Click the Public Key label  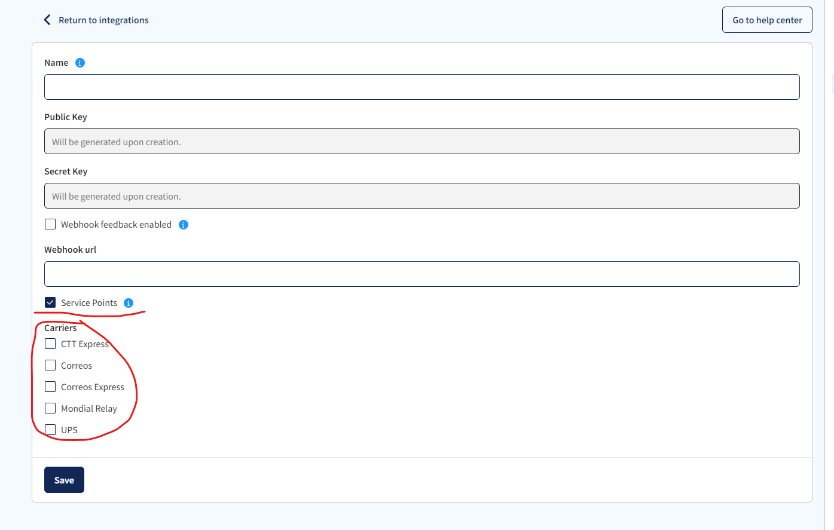[x=66, y=117]
